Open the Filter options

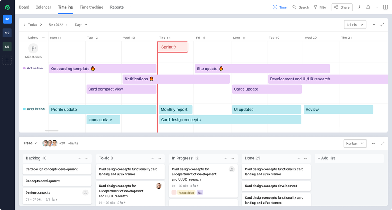[320, 7]
